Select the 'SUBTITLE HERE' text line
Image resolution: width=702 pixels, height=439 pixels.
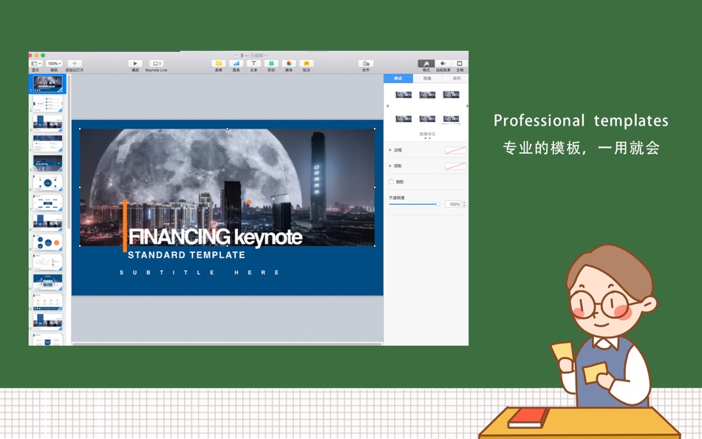pos(200,273)
